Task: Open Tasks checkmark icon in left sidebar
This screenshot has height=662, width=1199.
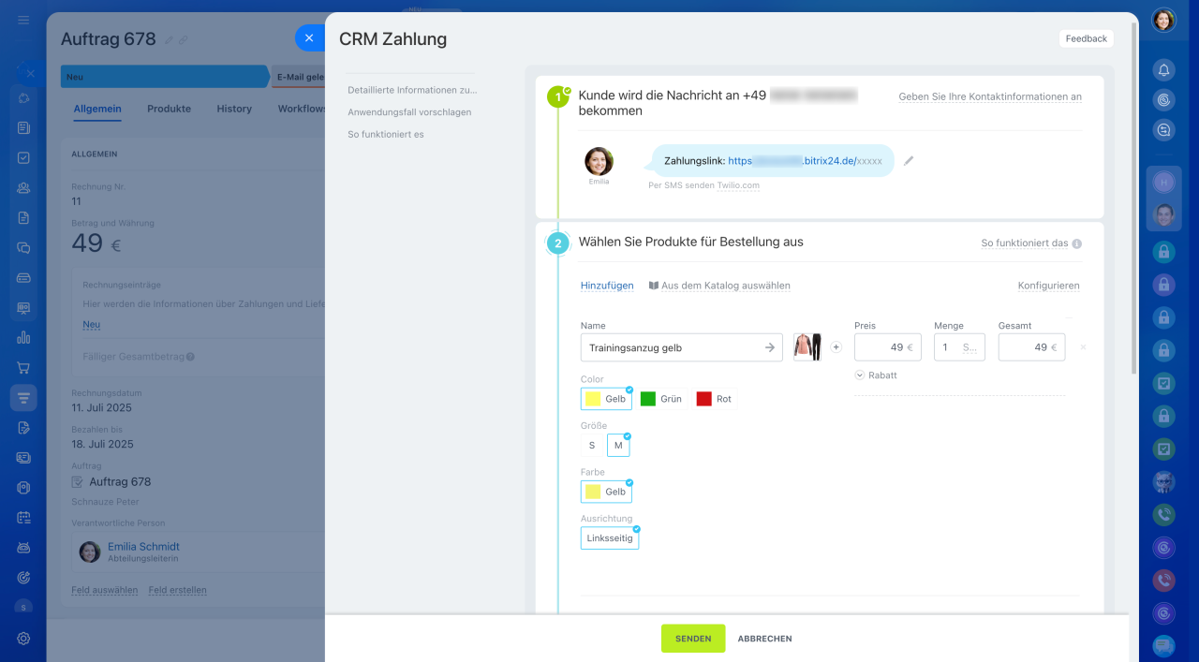Action: click(x=23, y=157)
